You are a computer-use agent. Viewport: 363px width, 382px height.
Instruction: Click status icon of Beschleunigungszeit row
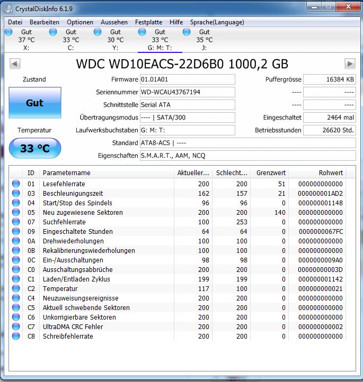click(16, 193)
